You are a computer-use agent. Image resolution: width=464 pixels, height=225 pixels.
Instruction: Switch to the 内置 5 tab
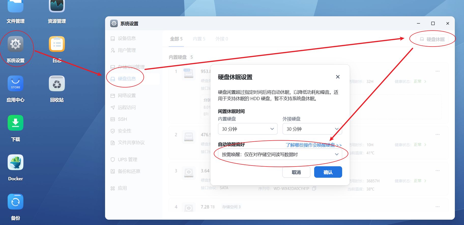pyautogui.click(x=199, y=39)
